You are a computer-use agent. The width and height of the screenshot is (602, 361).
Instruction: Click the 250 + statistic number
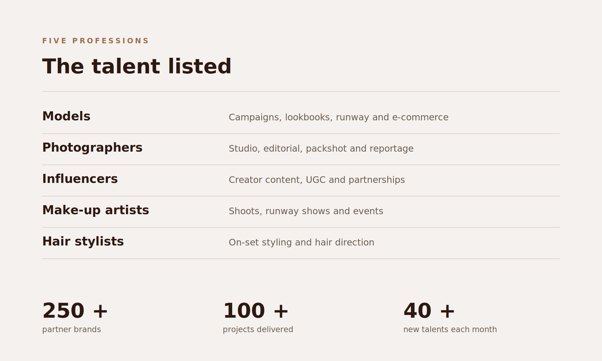click(75, 311)
